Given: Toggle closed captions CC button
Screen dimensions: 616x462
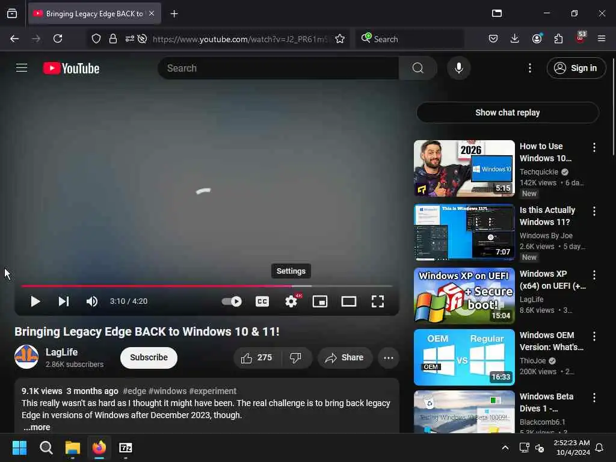Looking at the screenshot, I should point(262,301).
